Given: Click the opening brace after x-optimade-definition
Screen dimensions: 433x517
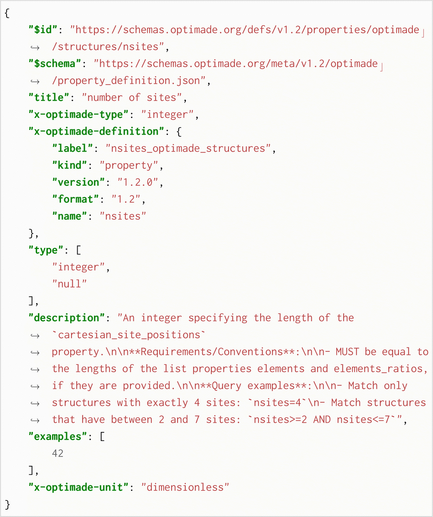Looking at the screenshot, I should pos(179,132).
